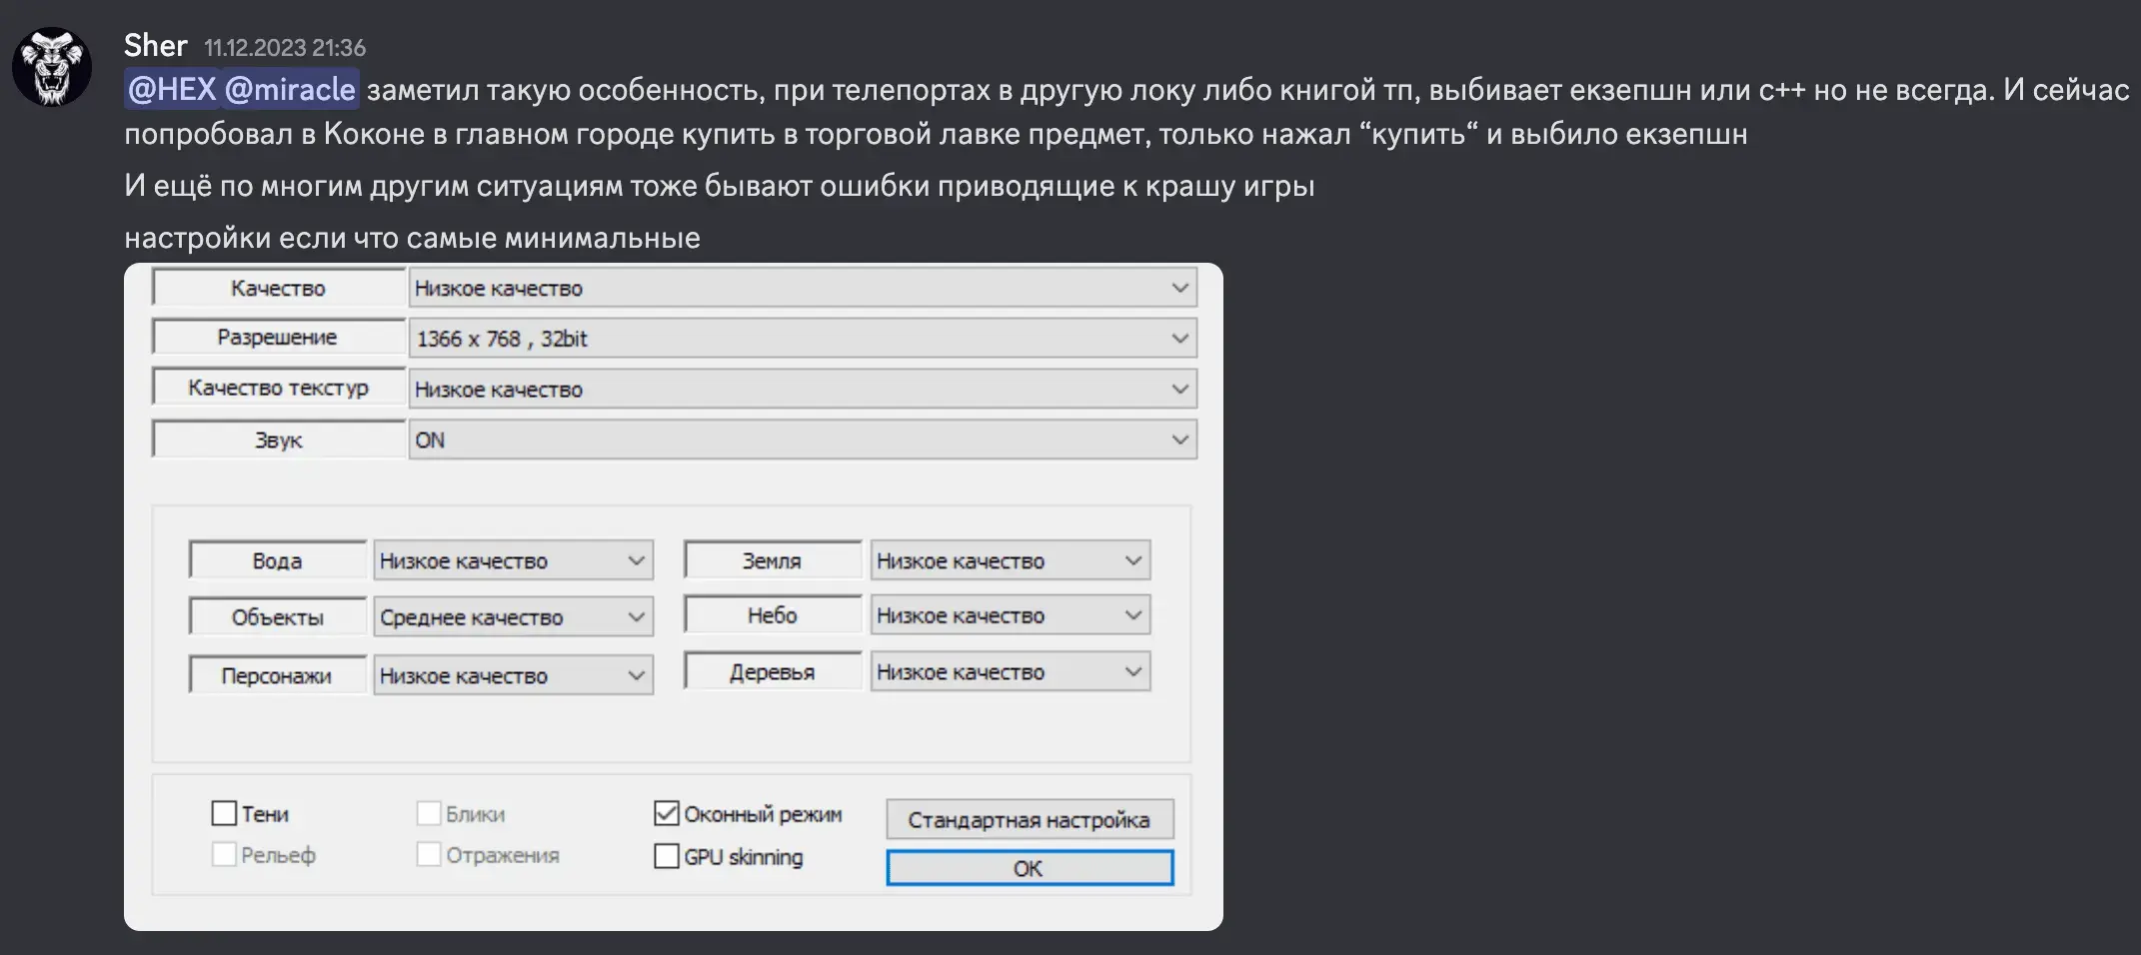The width and height of the screenshot is (2141, 955).
Task: Enable the Тени checkbox
Action: tap(224, 813)
